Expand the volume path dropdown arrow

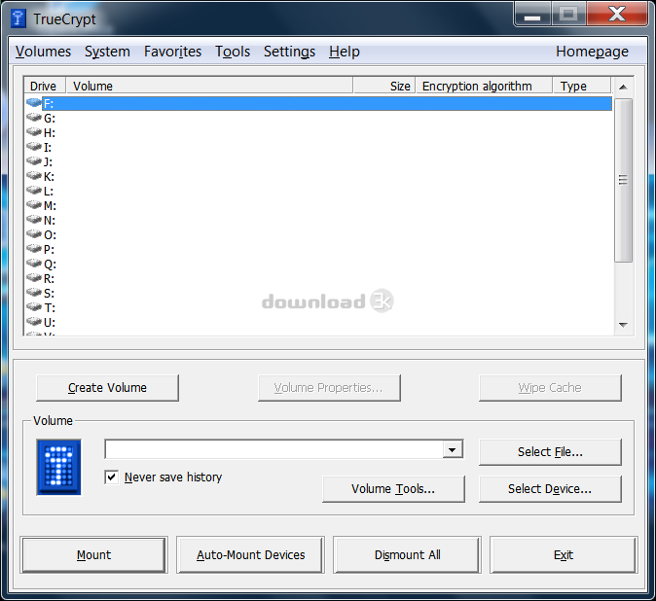(x=453, y=450)
